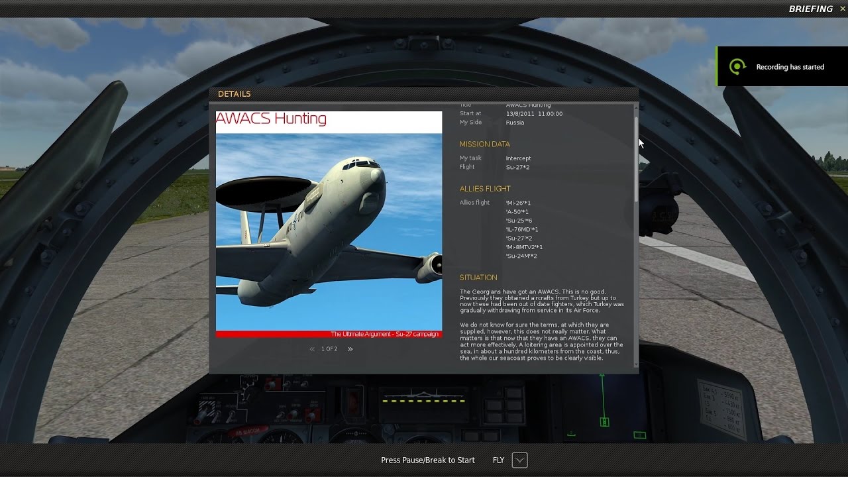Click the 'Mi-8MTV2'*1 allies flight entry
The height and width of the screenshot is (477, 848).
[x=524, y=247]
